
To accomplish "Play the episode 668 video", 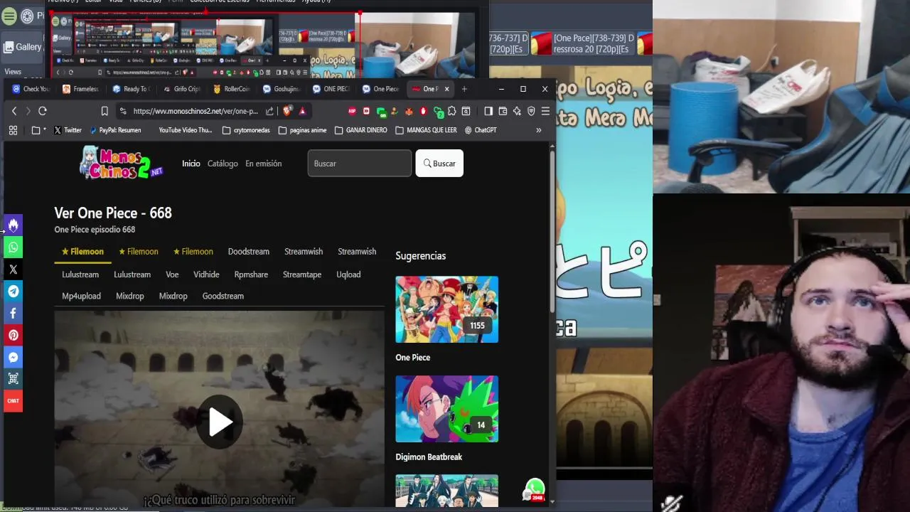I will [x=220, y=422].
